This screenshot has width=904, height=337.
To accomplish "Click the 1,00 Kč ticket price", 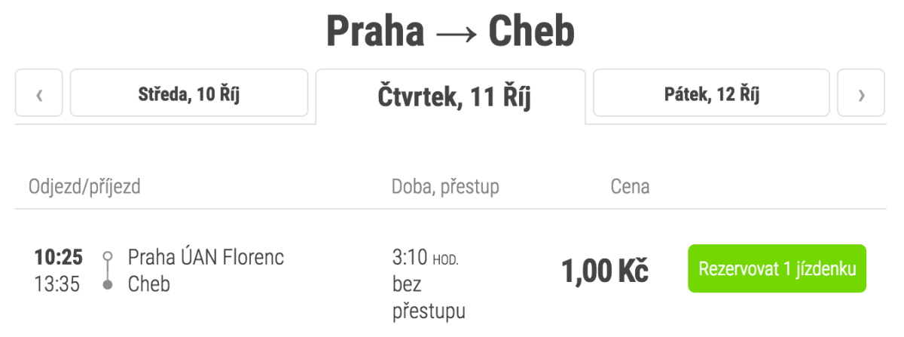I will click(x=604, y=271).
